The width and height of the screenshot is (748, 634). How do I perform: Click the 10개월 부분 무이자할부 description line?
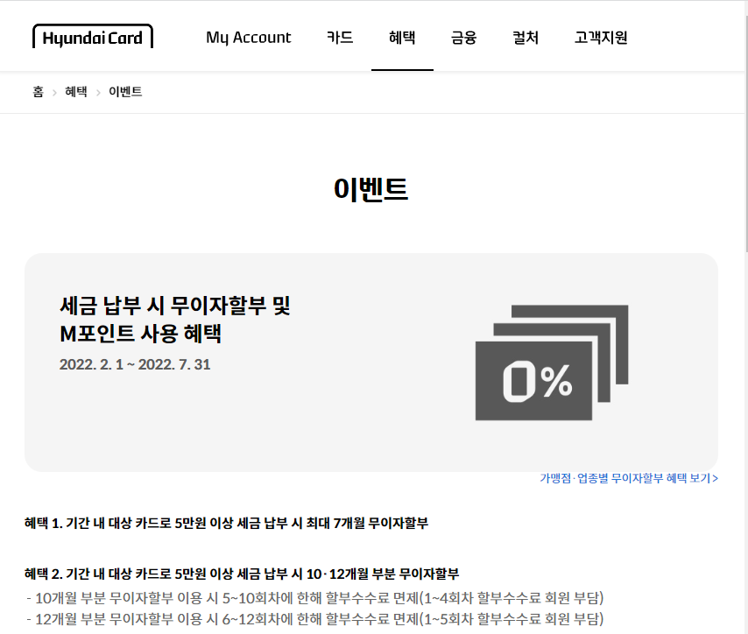315,598
